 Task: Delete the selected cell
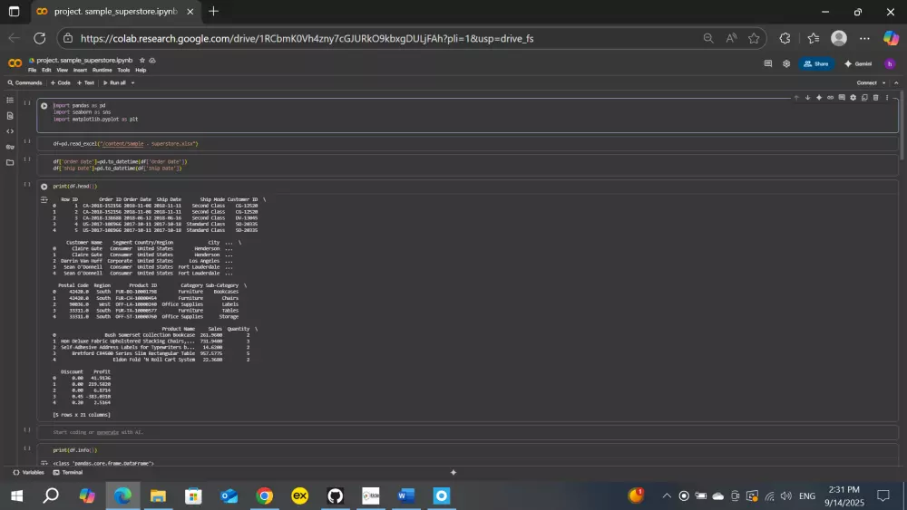(x=875, y=98)
